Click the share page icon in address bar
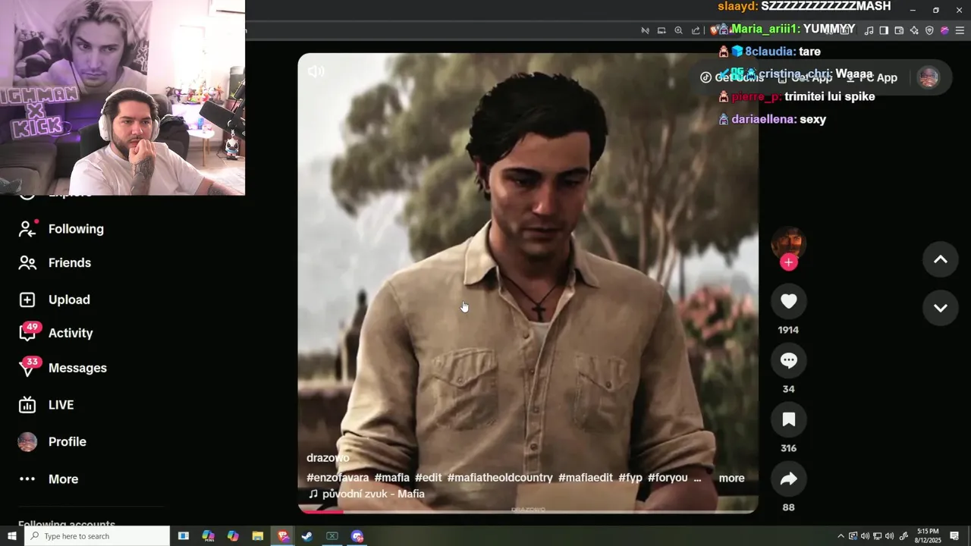971x546 pixels. 696,30
